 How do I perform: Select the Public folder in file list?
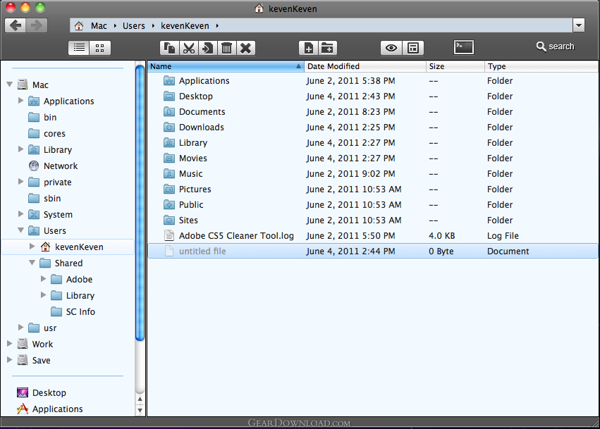[x=373, y=204]
